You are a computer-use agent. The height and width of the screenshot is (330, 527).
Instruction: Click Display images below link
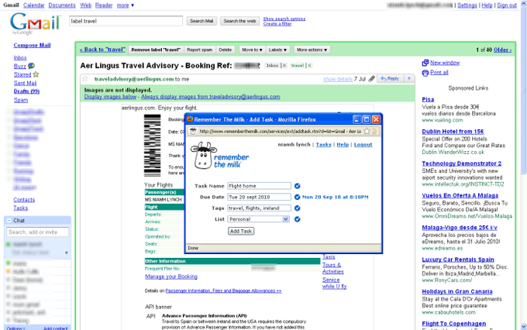(110, 97)
